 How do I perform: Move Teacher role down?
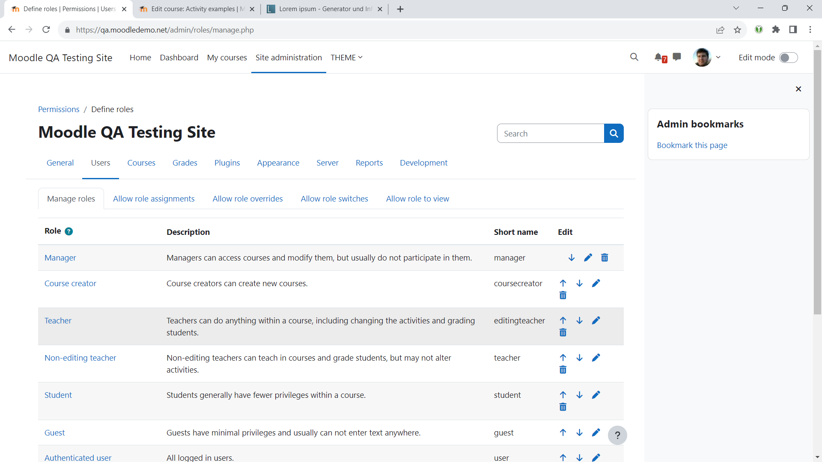[579, 320]
